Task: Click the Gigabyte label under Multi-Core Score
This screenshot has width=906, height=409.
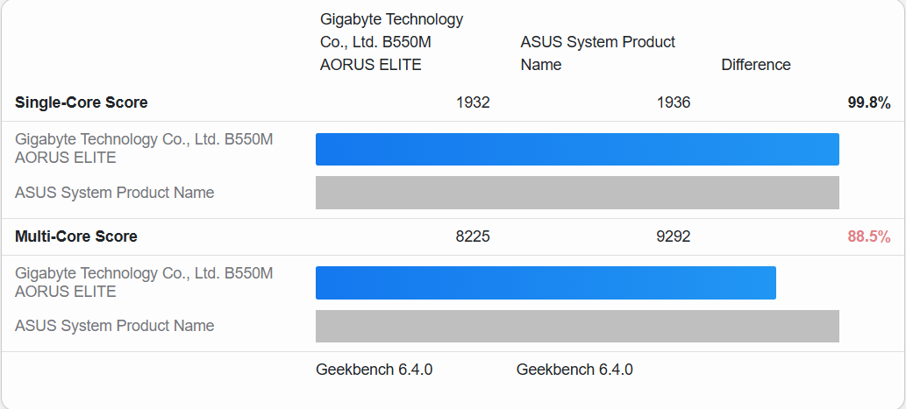Action: pyautogui.click(x=144, y=282)
